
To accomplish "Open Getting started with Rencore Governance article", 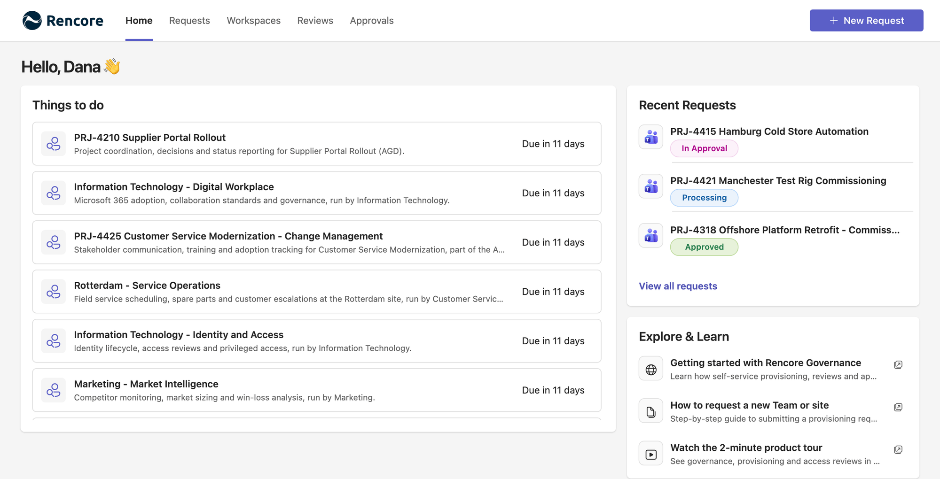I will tap(766, 363).
